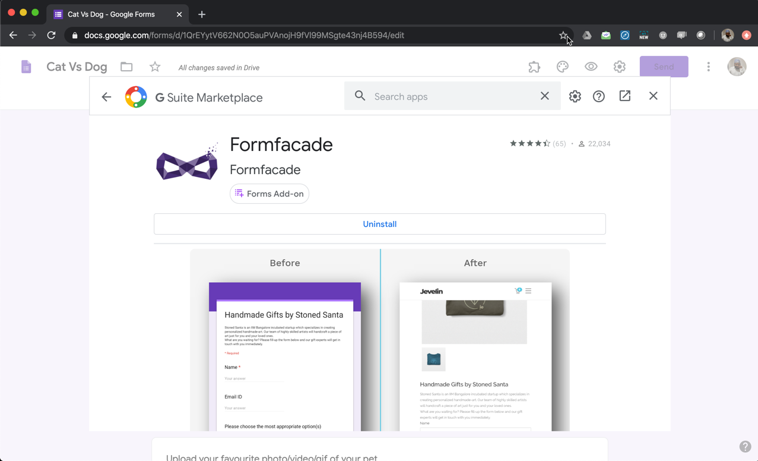Image resolution: width=758 pixels, height=461 pixels.
Task: Reload the current page
Action: 52,35
